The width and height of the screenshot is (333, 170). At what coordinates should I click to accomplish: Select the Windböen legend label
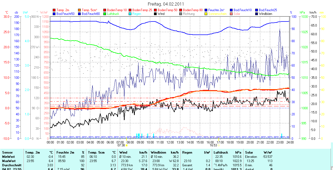(x=265, y=14)
